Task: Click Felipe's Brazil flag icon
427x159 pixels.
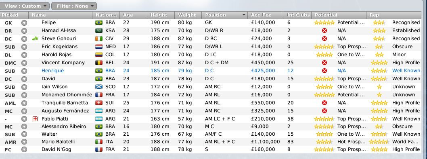Action: pyautogui.click(x=99, y=22)
